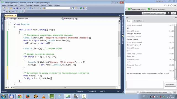The height and width of the screenshot is (99, 177).
Task: Click the New Project toolbar icon
Action: 4,8
